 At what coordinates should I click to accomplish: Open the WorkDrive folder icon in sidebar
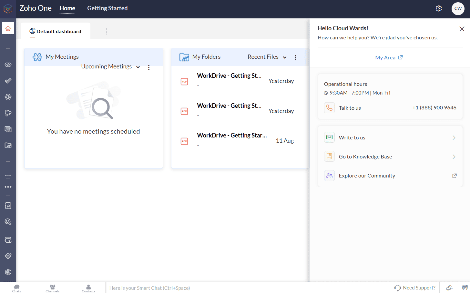point(8,145)
